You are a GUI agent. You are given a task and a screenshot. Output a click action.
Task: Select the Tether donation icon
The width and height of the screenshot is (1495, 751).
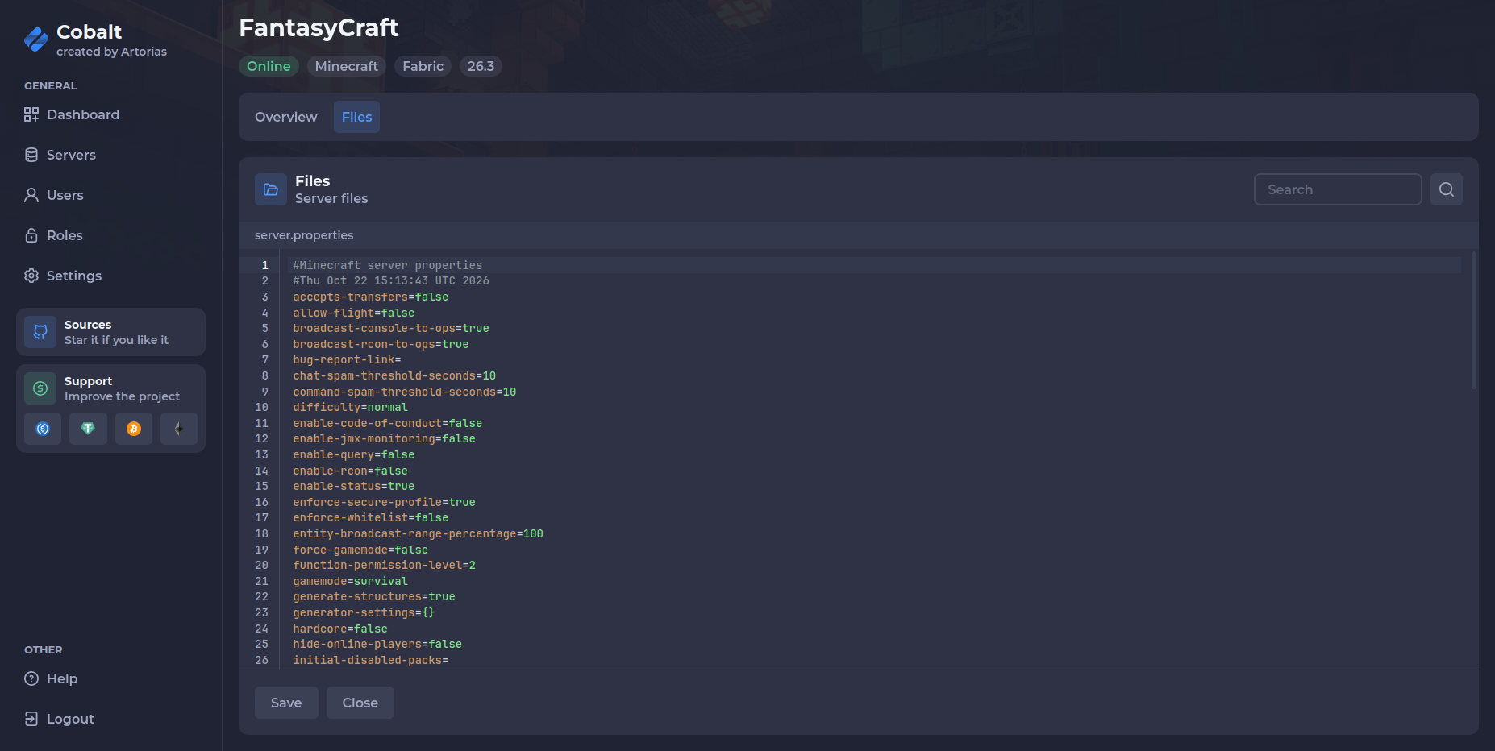[88, 429]
